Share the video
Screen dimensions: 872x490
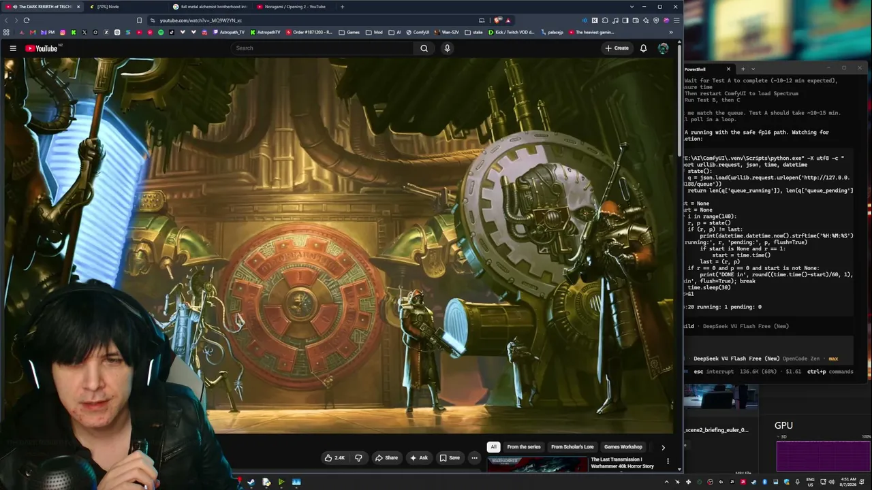(x=386, y=458)
